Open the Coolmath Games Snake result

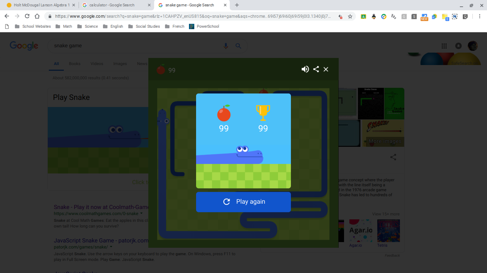101,207
